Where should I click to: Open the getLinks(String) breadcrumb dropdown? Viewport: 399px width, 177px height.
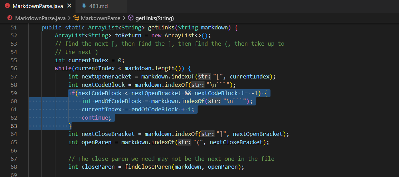click(155, 18)
